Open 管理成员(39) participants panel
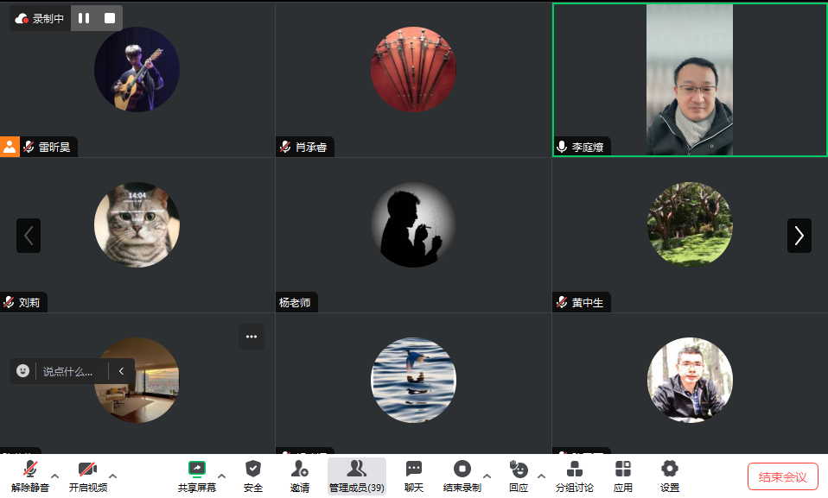The height and width of the screenshot is (498, 828). pyautogui.click(x=356, y=469)
